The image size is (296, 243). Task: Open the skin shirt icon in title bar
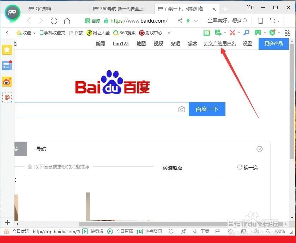pos(250,7)
